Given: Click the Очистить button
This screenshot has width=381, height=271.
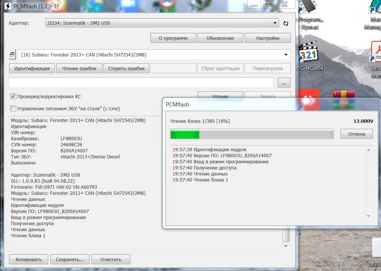Looking at the screenshot, I should coord(111,259).
